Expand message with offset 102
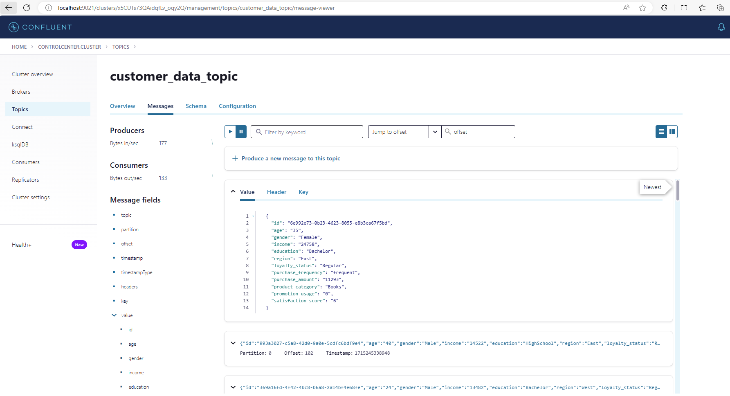This screenshot has height=396, width=730. pos(233,343)
